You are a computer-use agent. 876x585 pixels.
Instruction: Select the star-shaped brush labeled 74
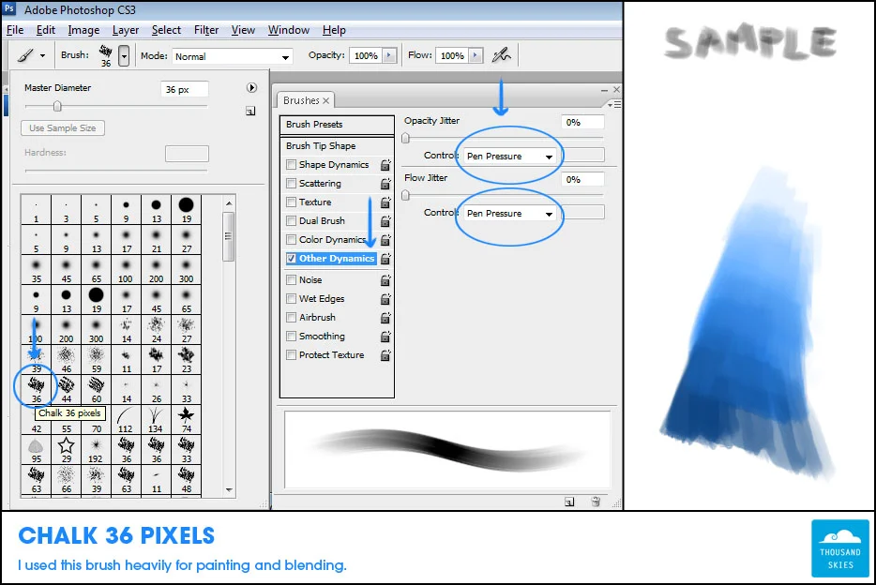coord(186,419)
